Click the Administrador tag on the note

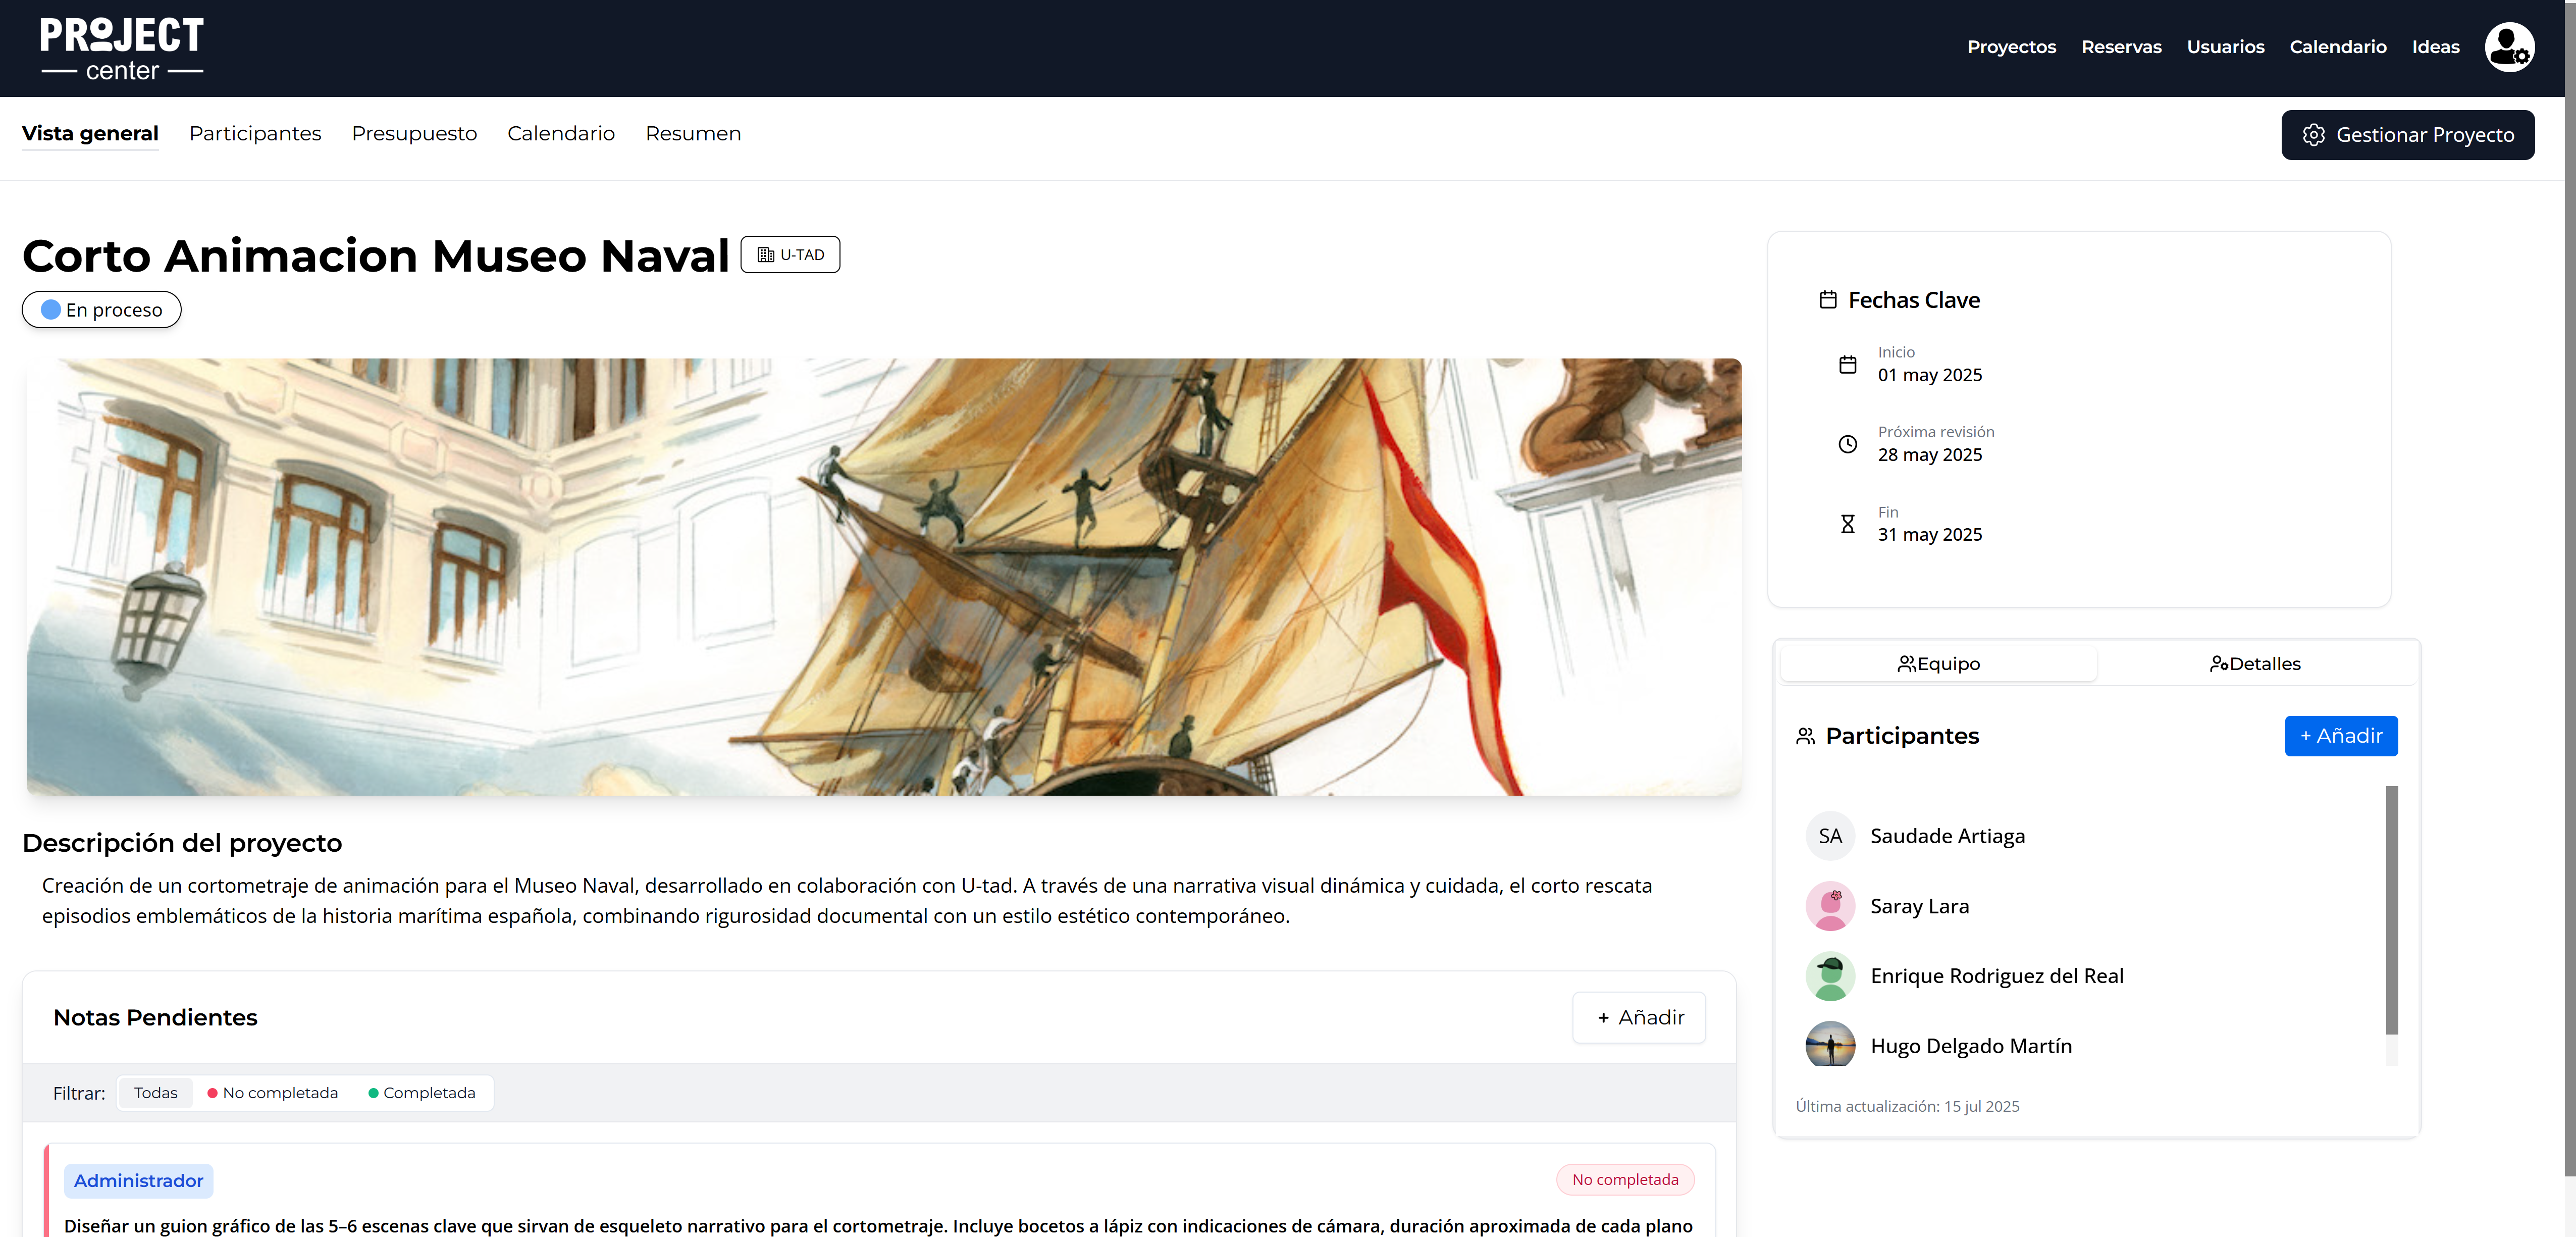[138, 1181]
